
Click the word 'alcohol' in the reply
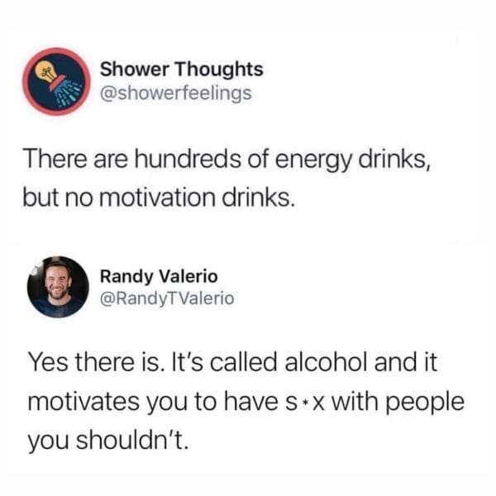[327, 362]
